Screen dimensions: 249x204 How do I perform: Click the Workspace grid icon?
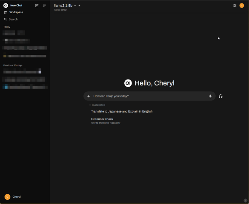[6, 12]
